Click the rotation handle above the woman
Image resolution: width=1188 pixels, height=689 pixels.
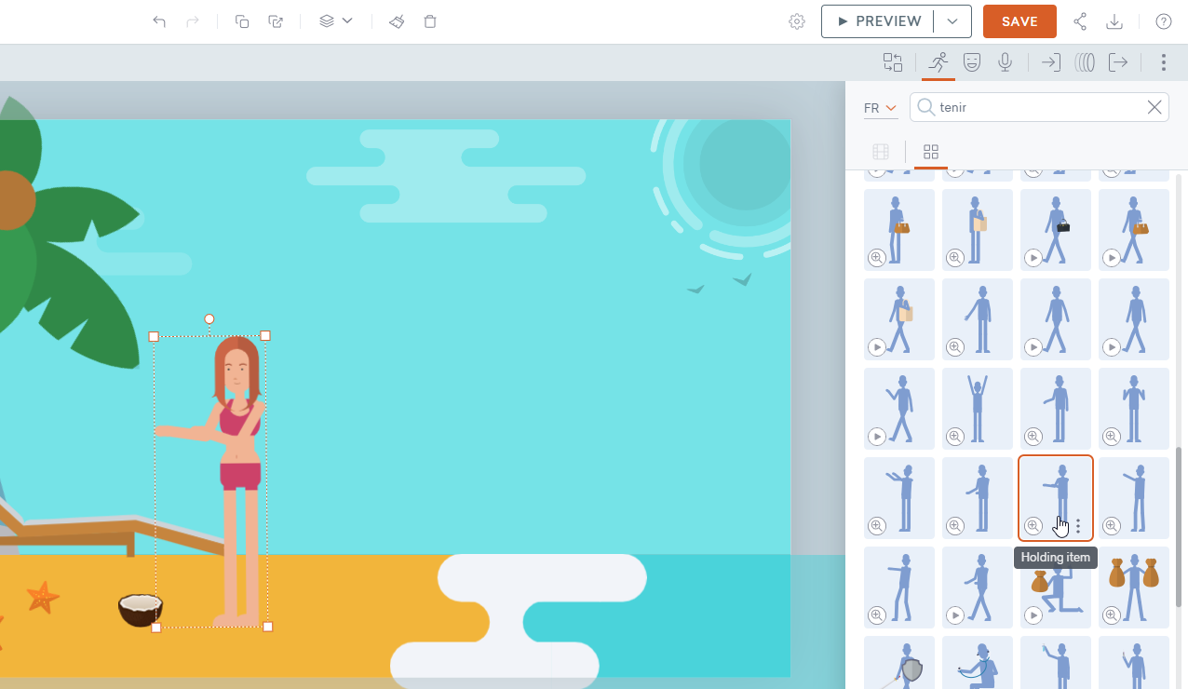pyautogui.click(x=209, y=319)
